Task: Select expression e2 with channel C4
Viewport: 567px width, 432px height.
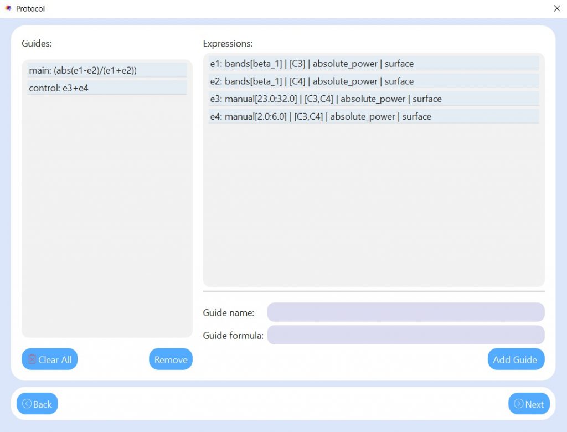Action: pos(374,81)
